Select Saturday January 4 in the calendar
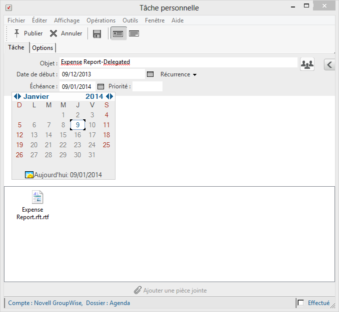The height and width of the screenshot is (312, 339). pyautogui.click(x=106, y=115)
